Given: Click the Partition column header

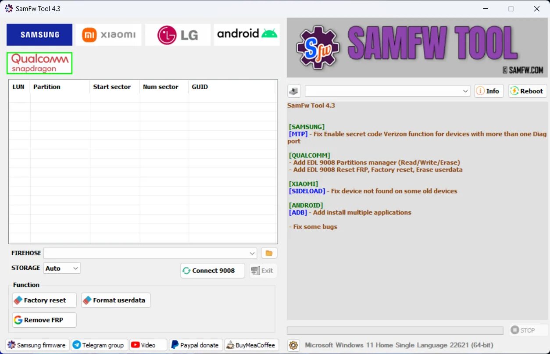Looking at the screenshot, I should click(x=60, y=87).
